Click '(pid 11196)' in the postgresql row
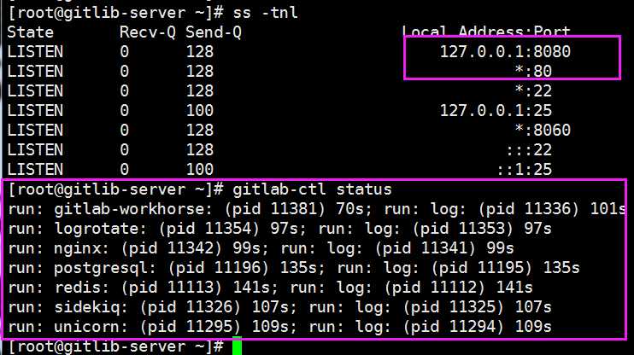Viewport: 634px width, 355px height. pyautogui.click(x=219, y=267)
